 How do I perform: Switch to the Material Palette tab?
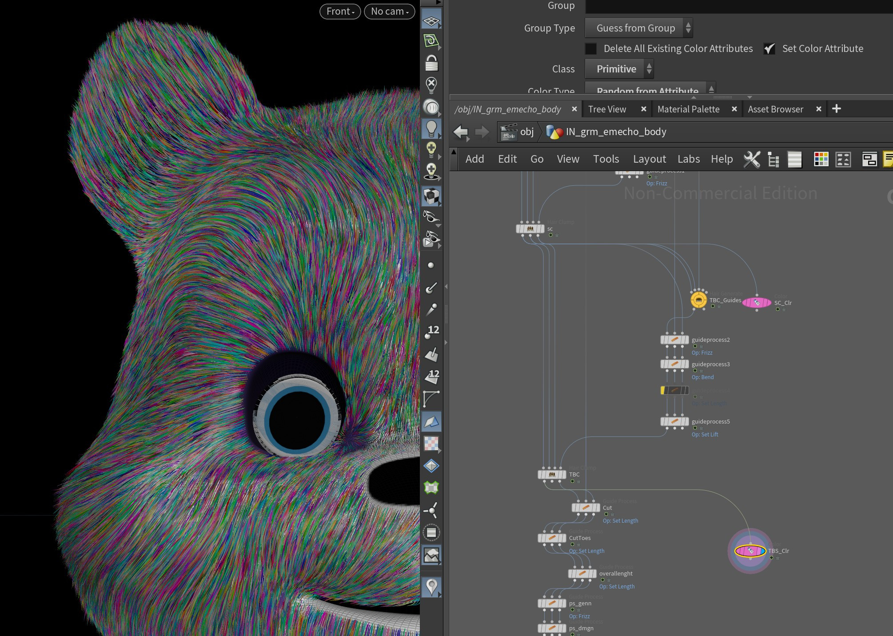pyautogui.click(x=689, y=109)
